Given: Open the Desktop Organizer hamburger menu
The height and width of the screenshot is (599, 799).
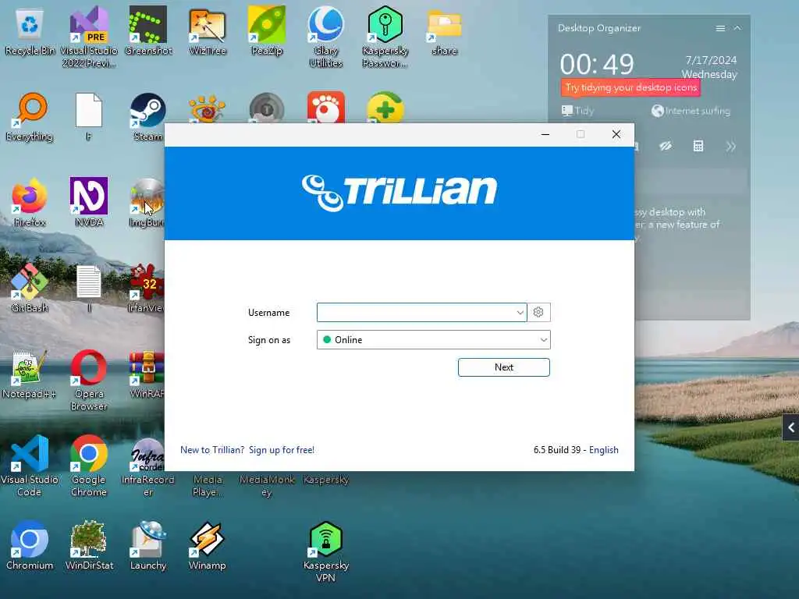Looking at the screenshot, I should [720, 29].
